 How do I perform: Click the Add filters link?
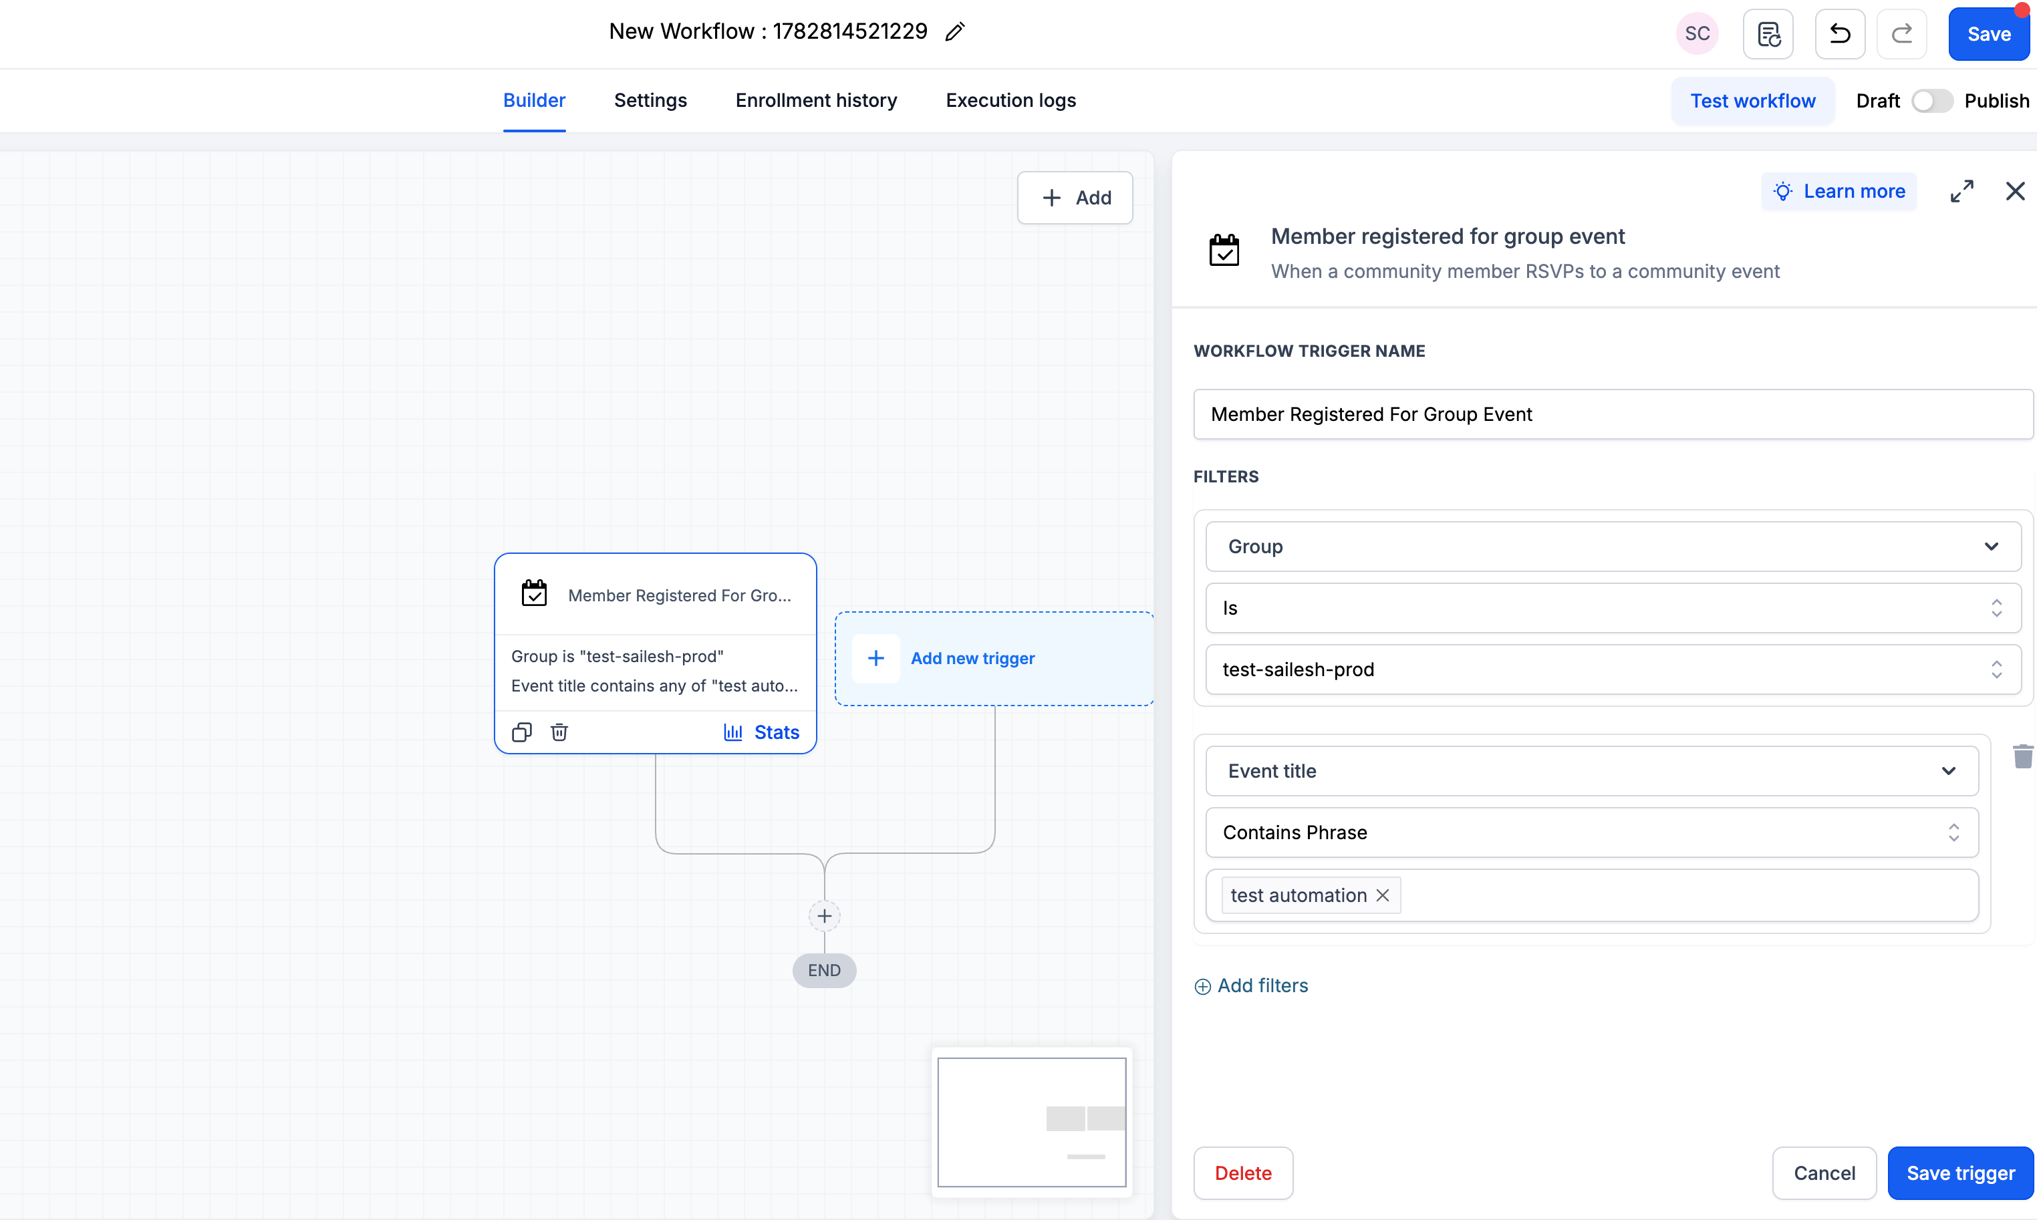[1251, 985]
